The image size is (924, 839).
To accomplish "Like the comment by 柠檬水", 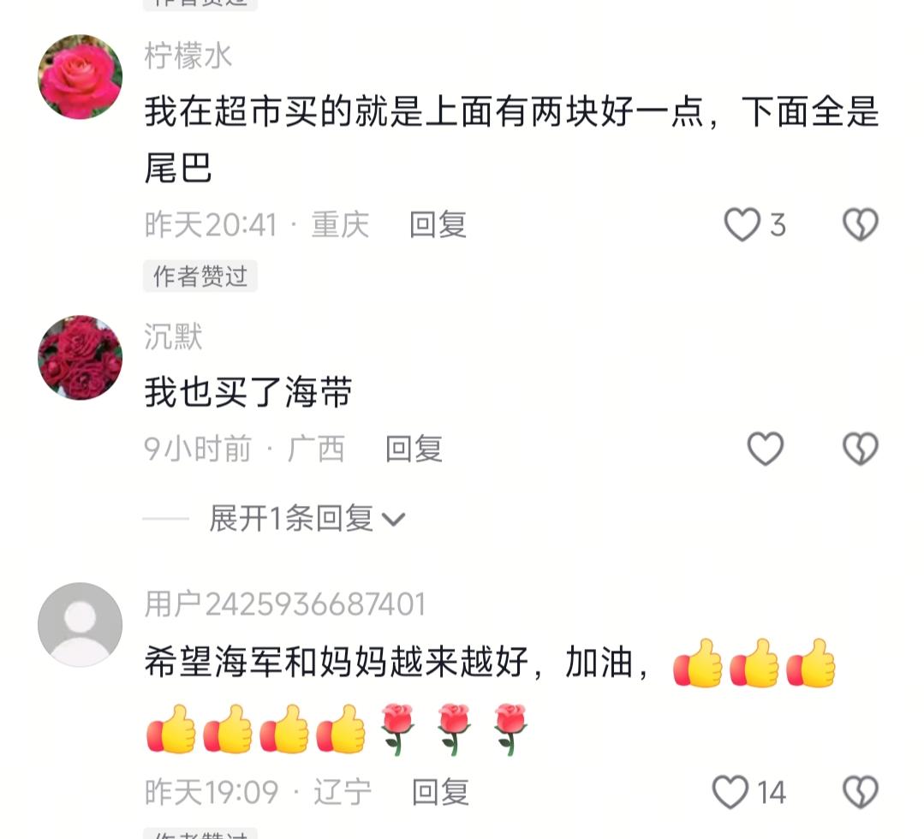I will click(x=742, y=224).
